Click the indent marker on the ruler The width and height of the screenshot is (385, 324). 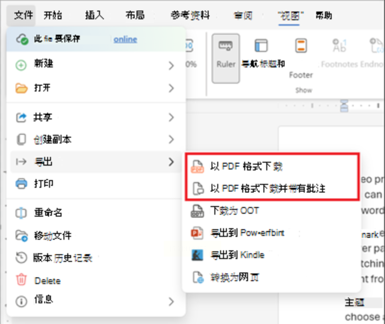pyautogui.click(x=344, y=106)
